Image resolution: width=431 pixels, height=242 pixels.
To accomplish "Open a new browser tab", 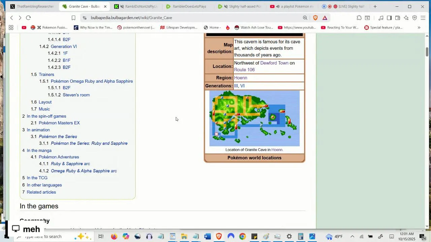I will 375,6.
